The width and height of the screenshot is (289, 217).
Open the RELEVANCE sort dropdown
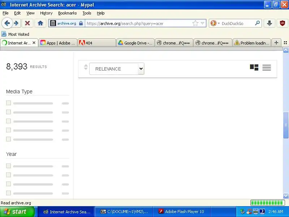(117, 69)
